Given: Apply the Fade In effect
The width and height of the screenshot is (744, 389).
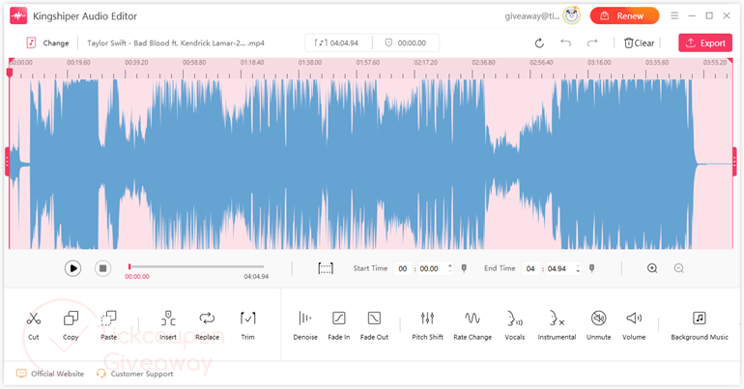Looking at the screenshot, I should pyautogui.click(x=339, y=325).
